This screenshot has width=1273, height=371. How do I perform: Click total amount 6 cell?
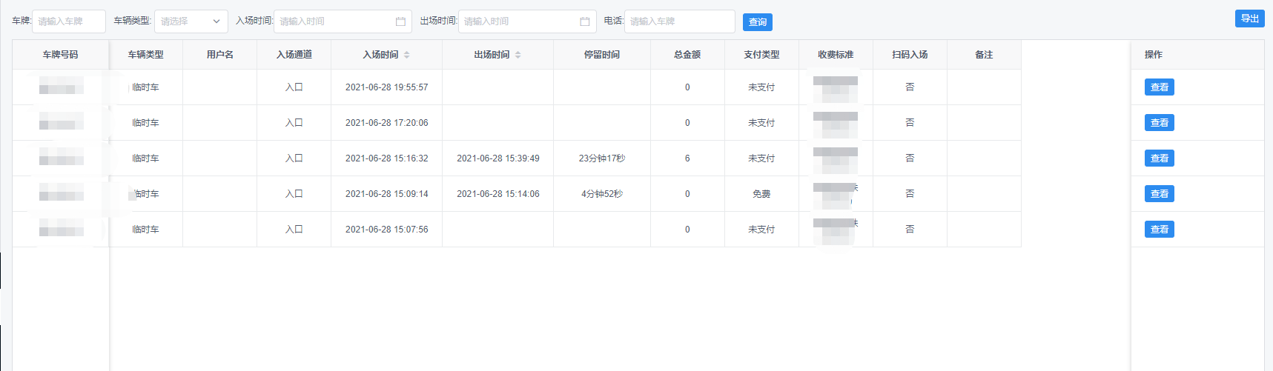coord(687,158)
